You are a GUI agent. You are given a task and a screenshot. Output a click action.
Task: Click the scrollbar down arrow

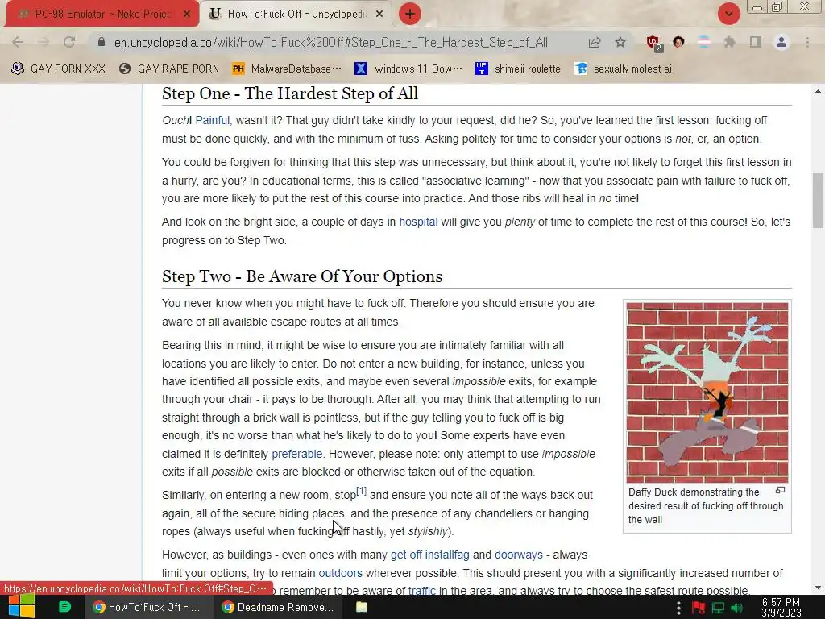point(818,588)
